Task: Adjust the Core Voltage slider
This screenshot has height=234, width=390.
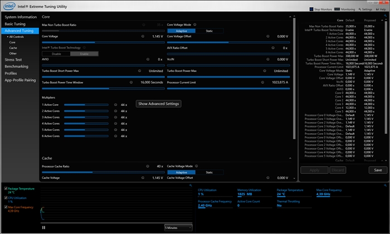Action: point(103,42)
